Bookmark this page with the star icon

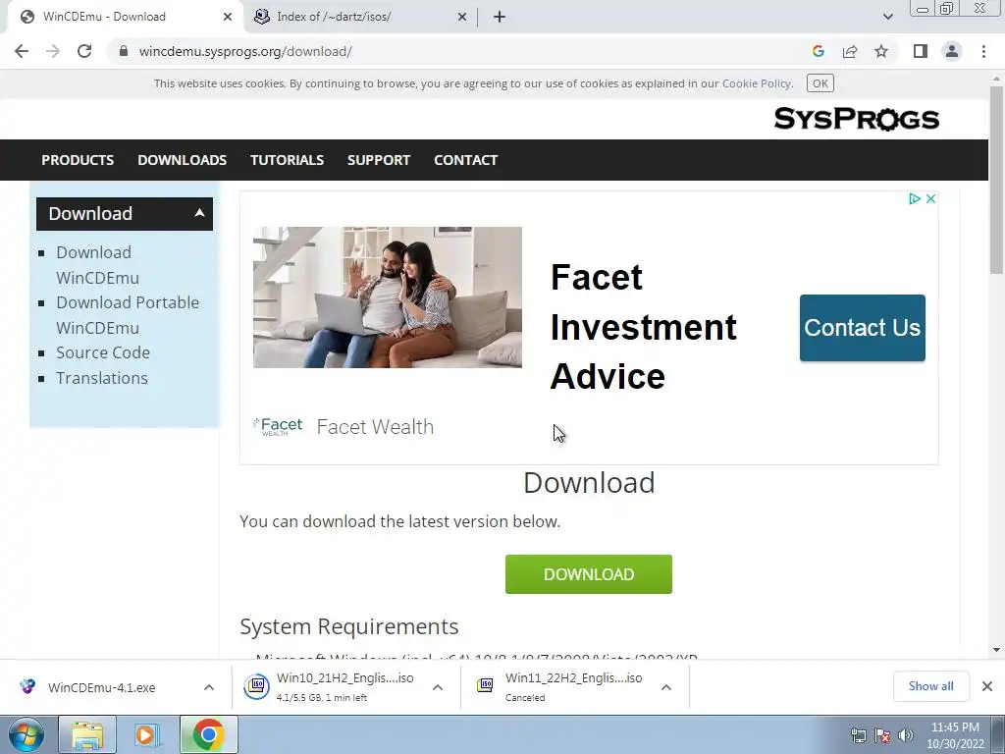[x=881, y=51]
